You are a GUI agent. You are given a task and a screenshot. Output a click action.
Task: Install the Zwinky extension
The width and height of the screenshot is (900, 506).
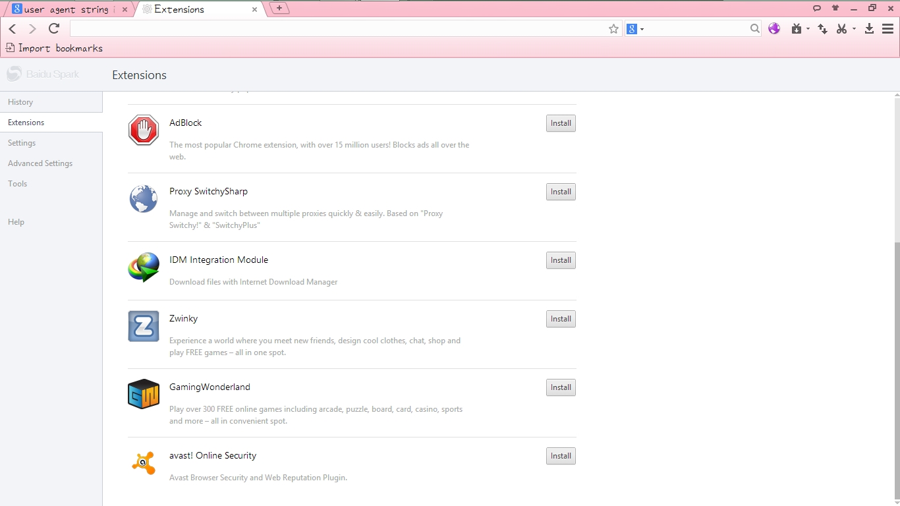pyautogui.click(x=561, y=319)
